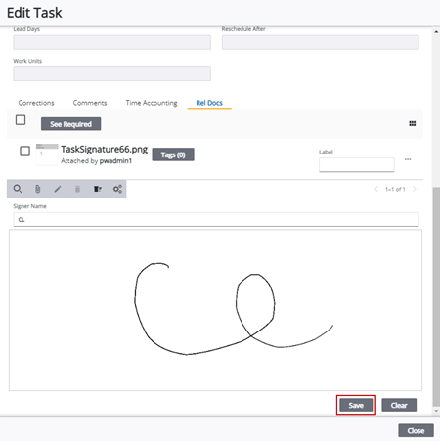The image size is (440, 441).
Task: Open the gears settings icon in the toolbar
Action: pyautogui.click(x=117, y=189)
